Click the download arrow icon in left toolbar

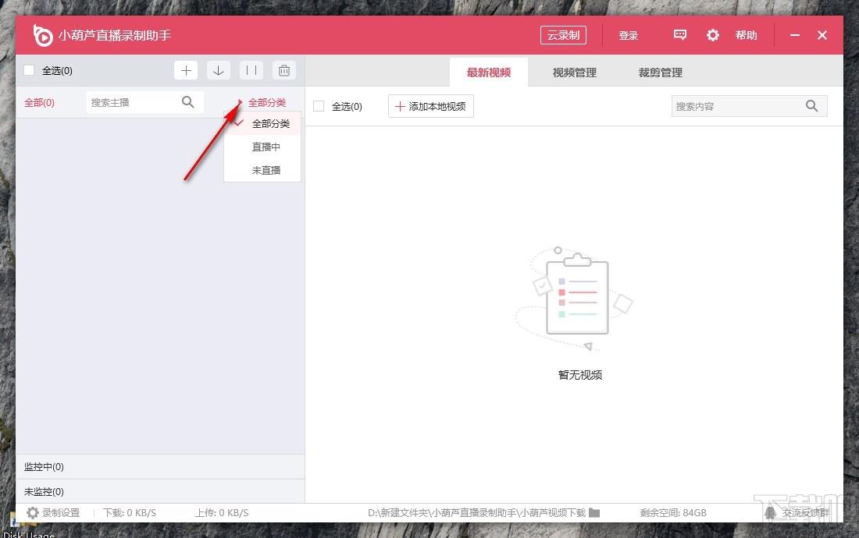tap(218, 70)
